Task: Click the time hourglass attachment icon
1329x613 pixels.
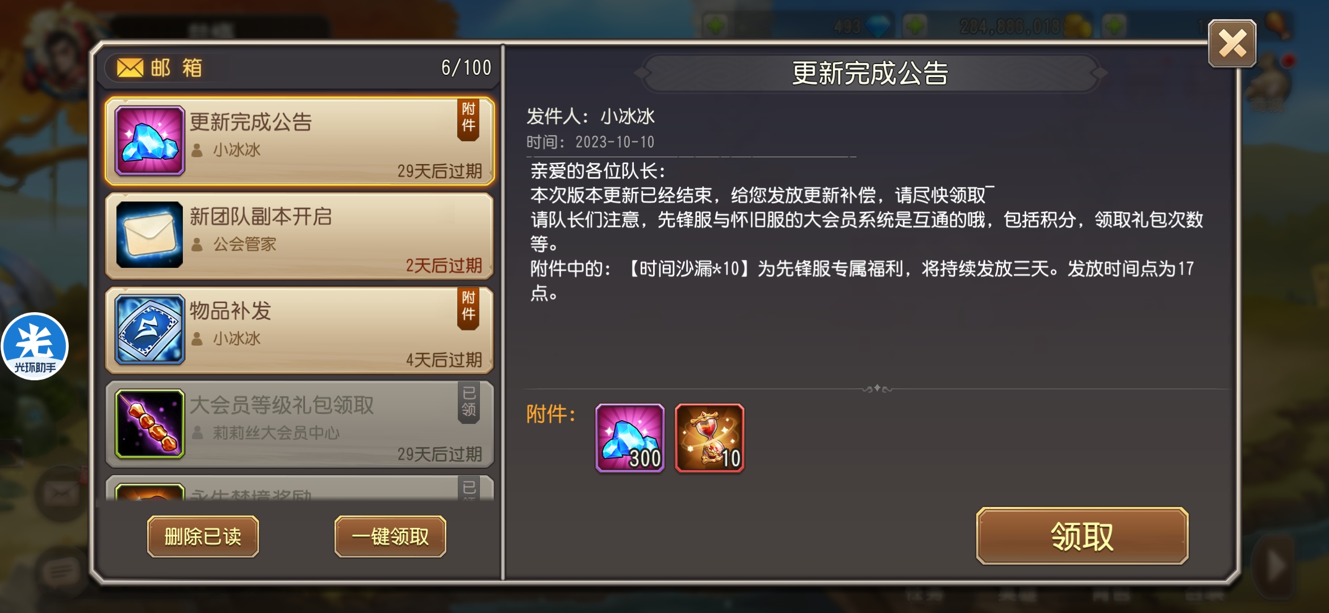Action: coord(709,438)
